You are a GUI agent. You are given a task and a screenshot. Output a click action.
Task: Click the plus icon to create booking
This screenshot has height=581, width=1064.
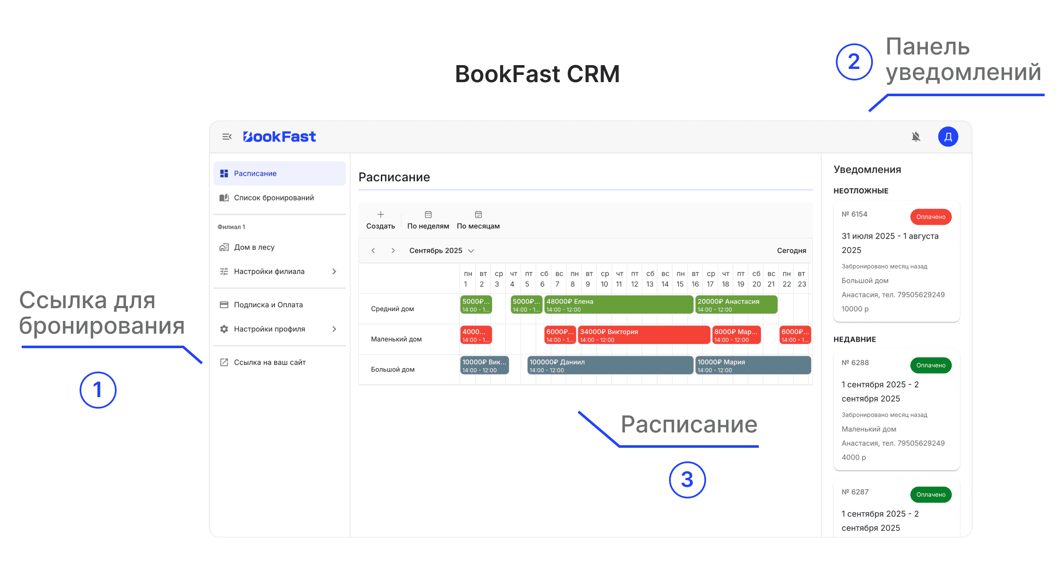pos(380,215)
